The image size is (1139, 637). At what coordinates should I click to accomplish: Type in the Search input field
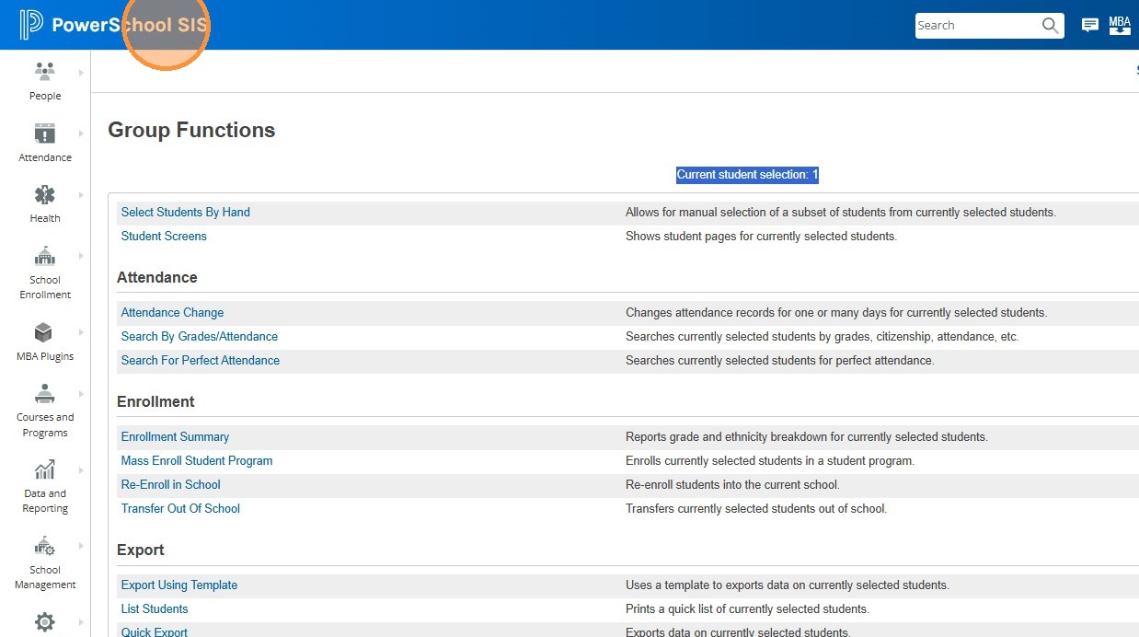click(x=976, y=26)
